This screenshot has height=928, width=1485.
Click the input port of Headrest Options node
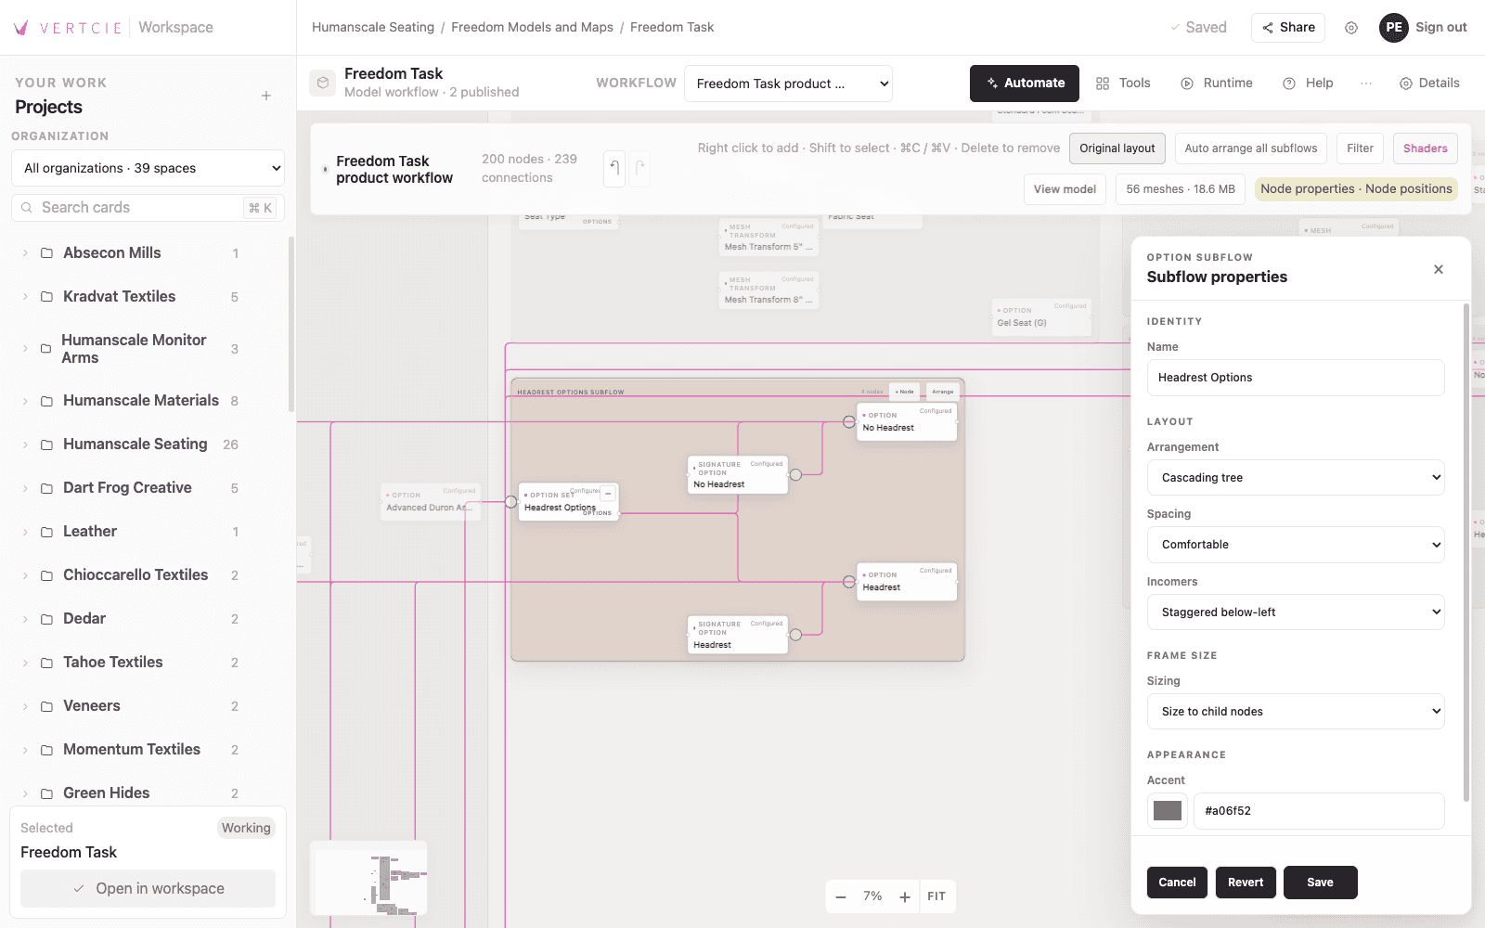(510, 502)
